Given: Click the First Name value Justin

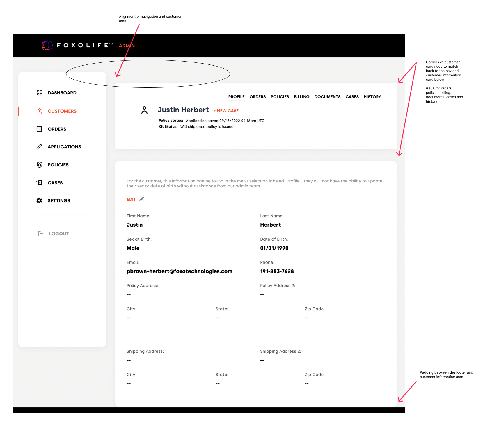Looking at the screenshot, I should [x=135, y=225].
